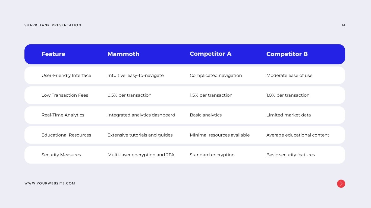
Task: Select the Competitor A column header
Action: point(210,54)
